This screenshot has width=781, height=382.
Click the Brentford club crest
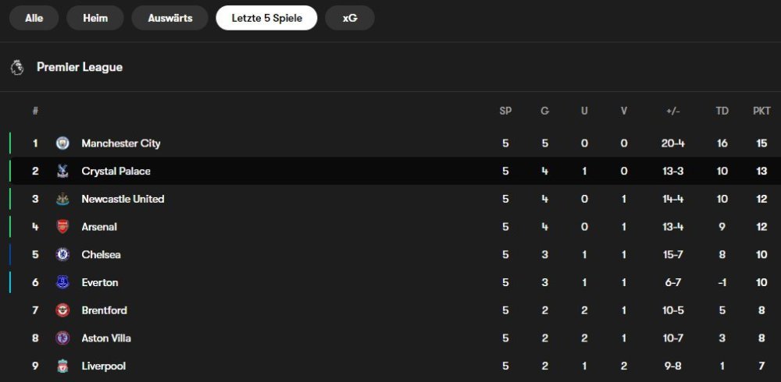point(62,310)
